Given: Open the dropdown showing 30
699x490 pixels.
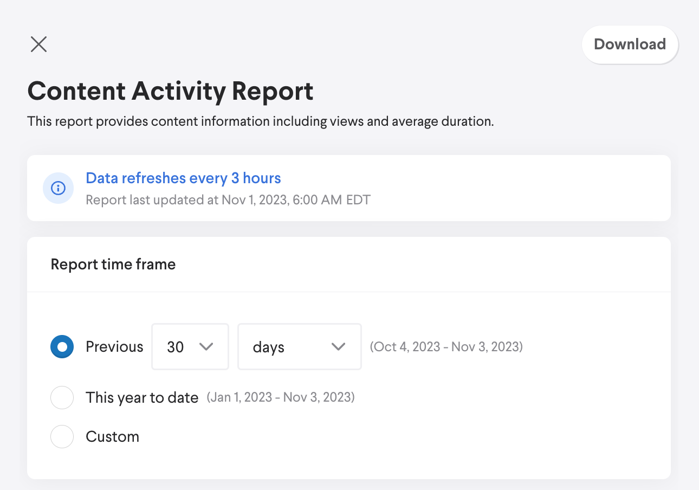Looking at the screenshot, I should pos(190,347).
